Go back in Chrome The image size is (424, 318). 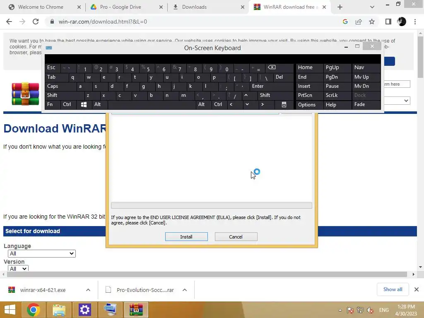[x=9, y=22]
